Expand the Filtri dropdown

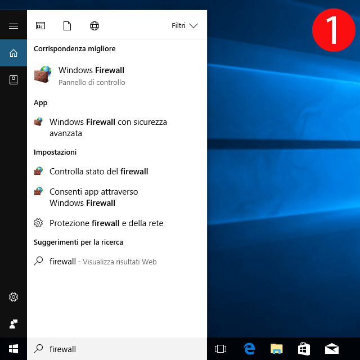click(184, 26)
